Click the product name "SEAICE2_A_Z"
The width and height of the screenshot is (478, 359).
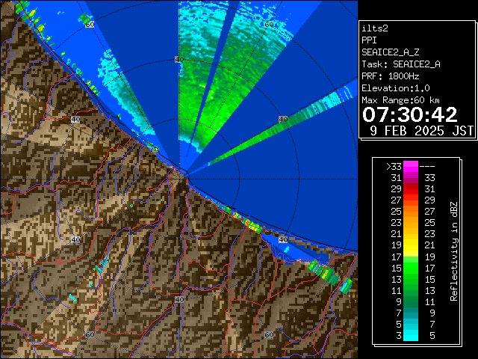pyautogui.click(x=390, y=52)
